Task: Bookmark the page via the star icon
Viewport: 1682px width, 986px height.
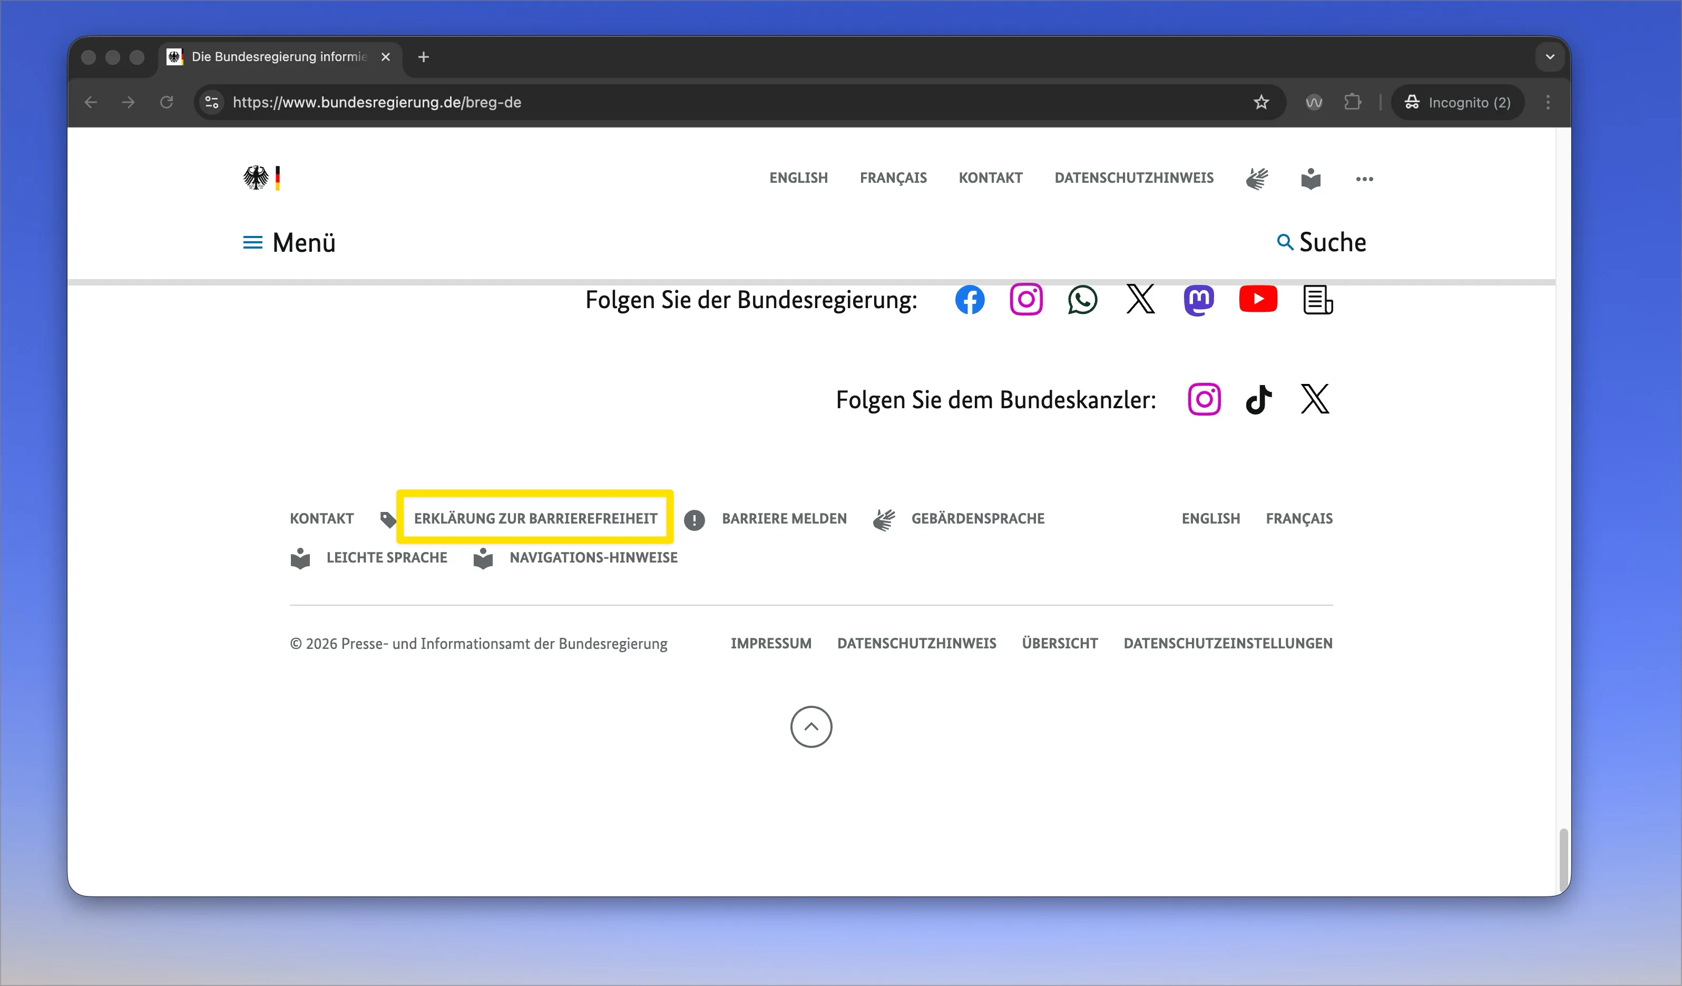Action: click(1261, 102)
